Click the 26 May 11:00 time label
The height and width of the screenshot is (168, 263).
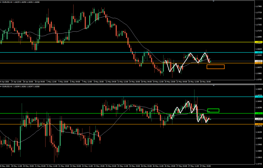tap(158, 166)
